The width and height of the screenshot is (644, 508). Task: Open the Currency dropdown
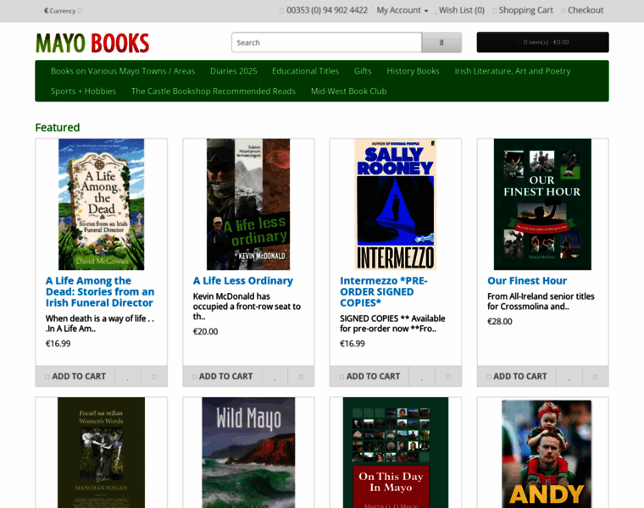coord(63,11)
